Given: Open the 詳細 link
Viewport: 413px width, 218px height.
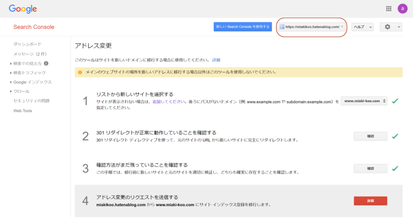Looking at the screenshot, I should tap(216, 60).
